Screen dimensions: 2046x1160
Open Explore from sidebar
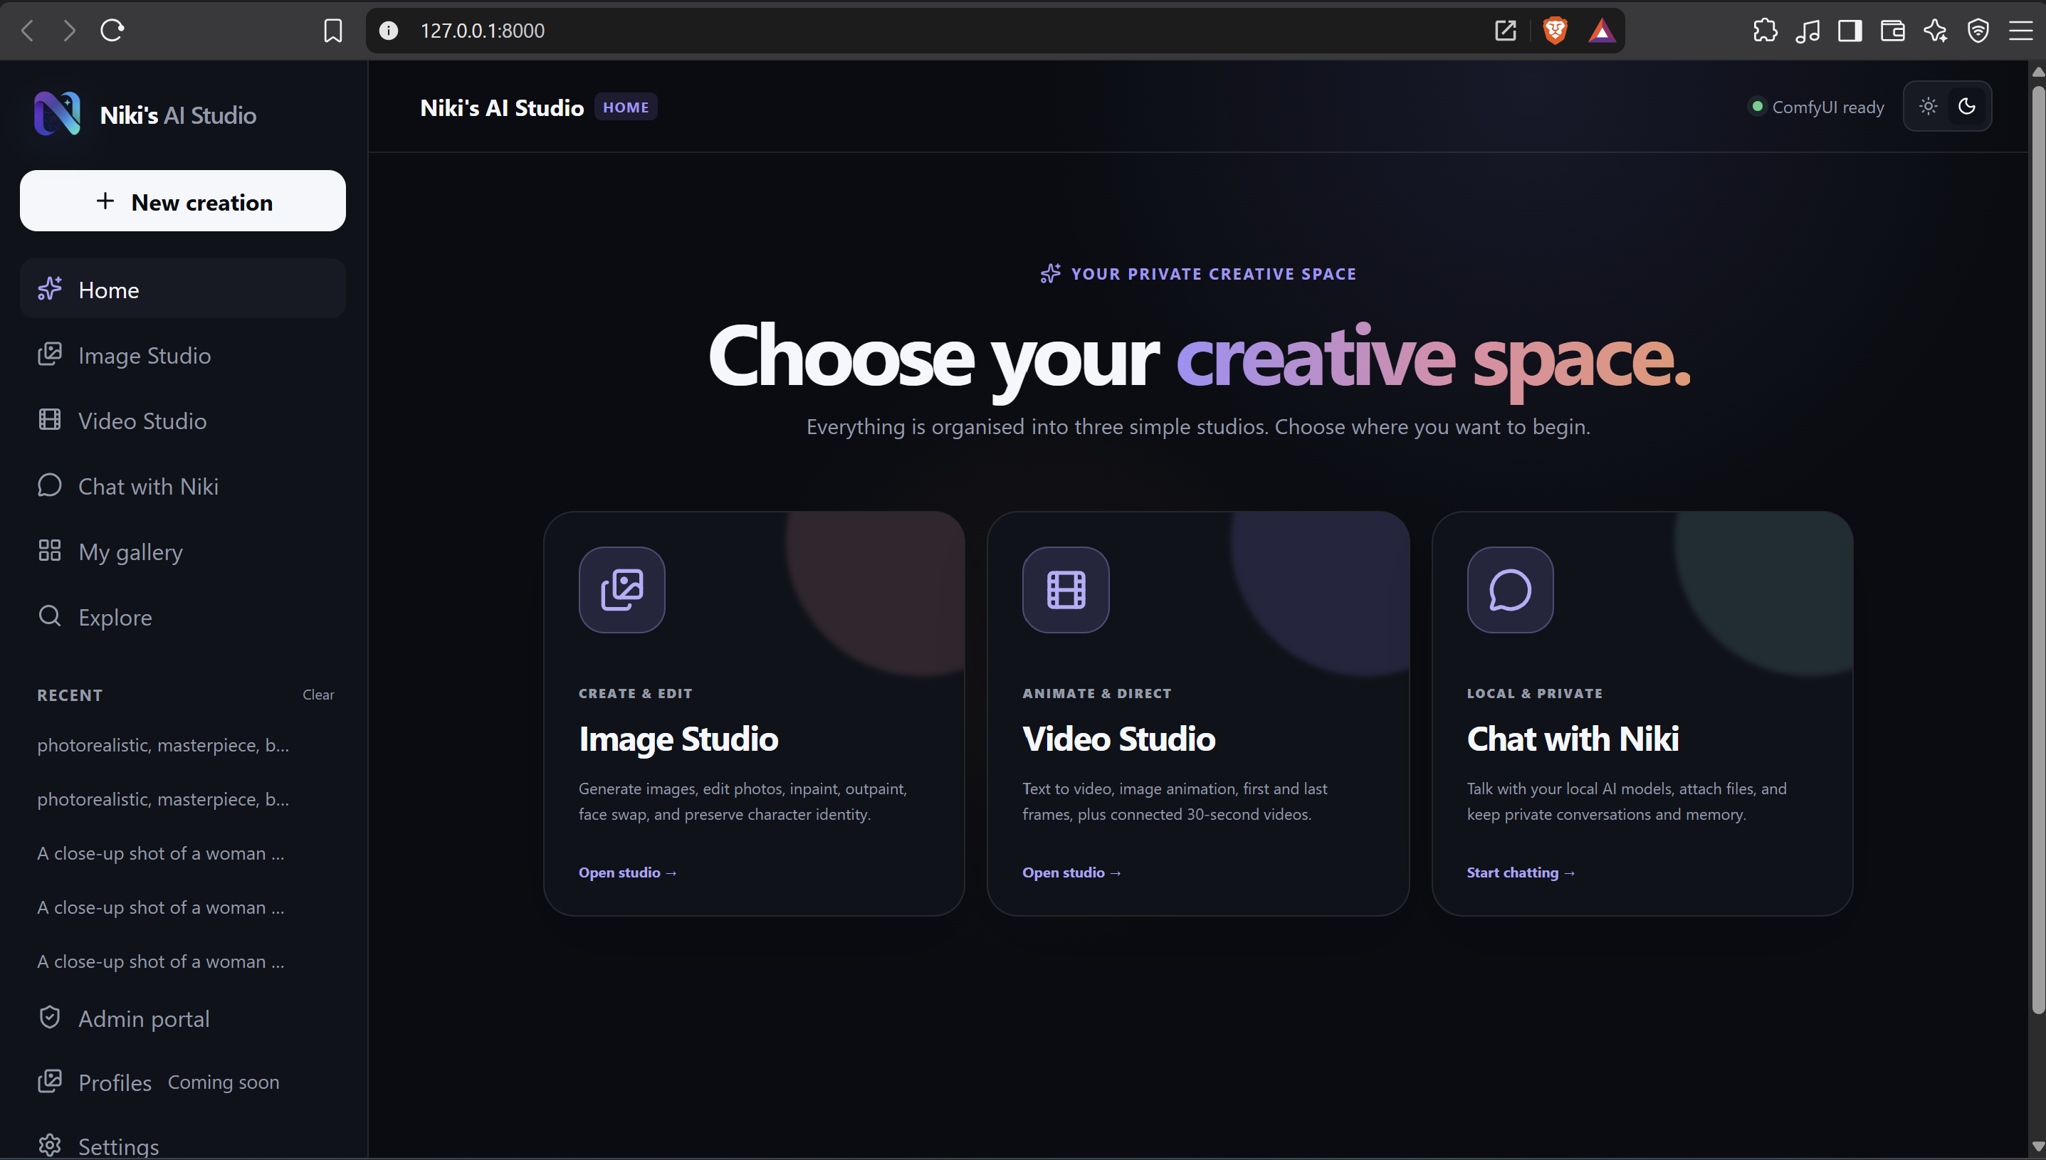pyautogui.click(x=182, y=616)
